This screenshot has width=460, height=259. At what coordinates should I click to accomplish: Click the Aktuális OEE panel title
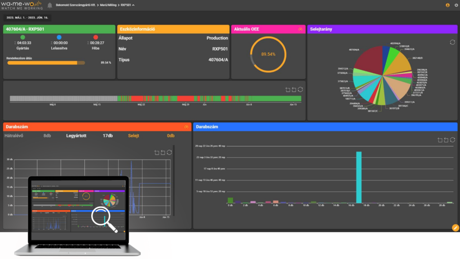(247, 29)
